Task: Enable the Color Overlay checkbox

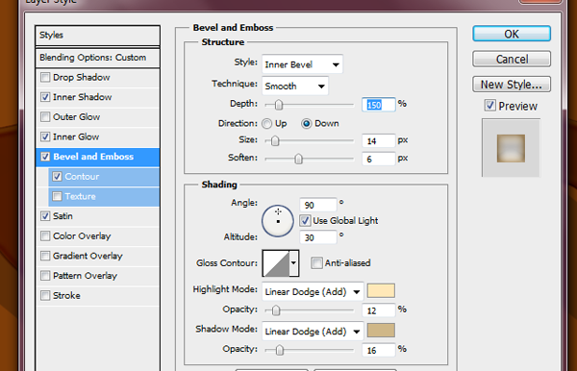Action: 45,236
